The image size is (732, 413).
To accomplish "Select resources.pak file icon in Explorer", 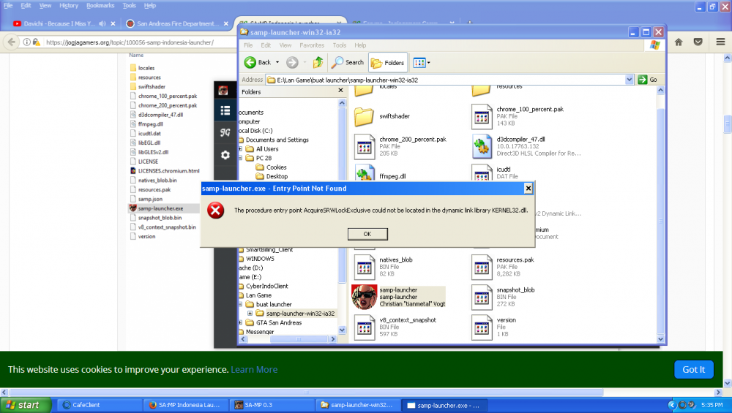I will point(482,267).
